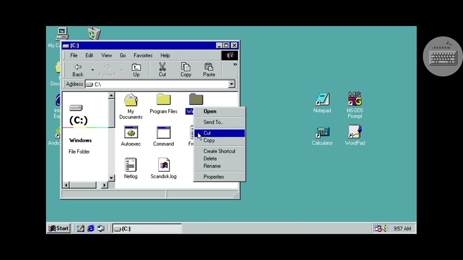Screen dimensions: 463x260
Task: Select the highlighted Windows folder icon
Action: (196, 100)
